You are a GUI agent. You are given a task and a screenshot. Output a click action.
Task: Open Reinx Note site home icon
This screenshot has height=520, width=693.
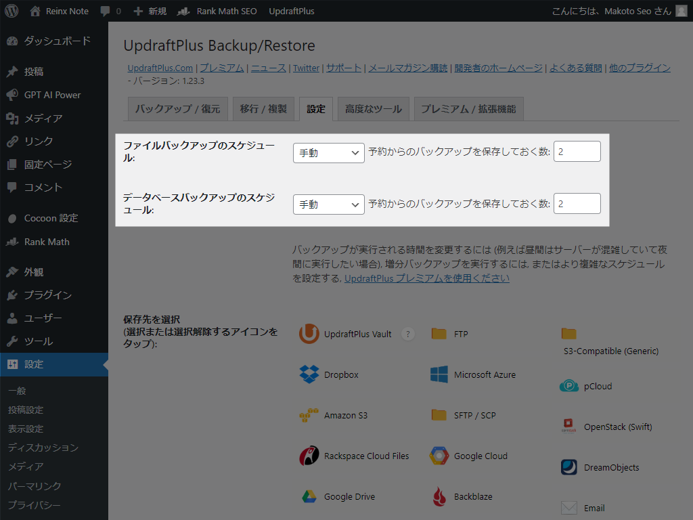[x=35, y=11]
